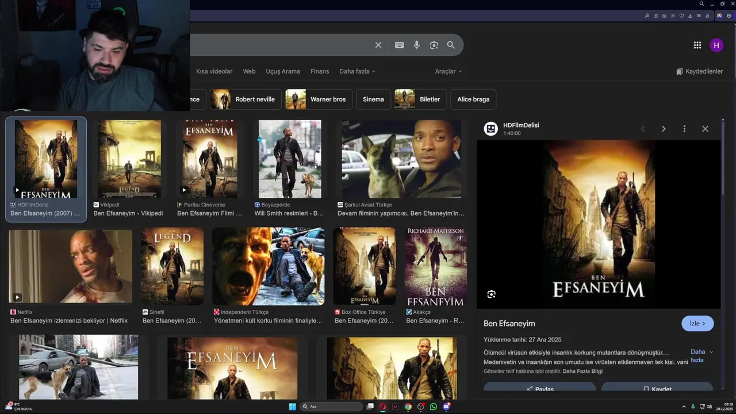
Task: Open Opera downloads icon
Action: click(690, 16)
